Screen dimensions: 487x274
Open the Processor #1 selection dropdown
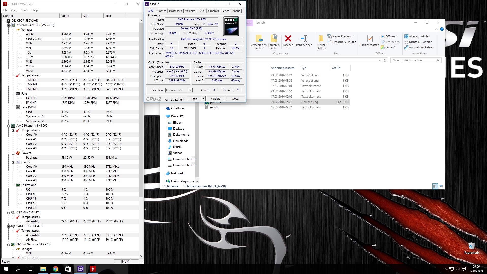tap(190, 90)
